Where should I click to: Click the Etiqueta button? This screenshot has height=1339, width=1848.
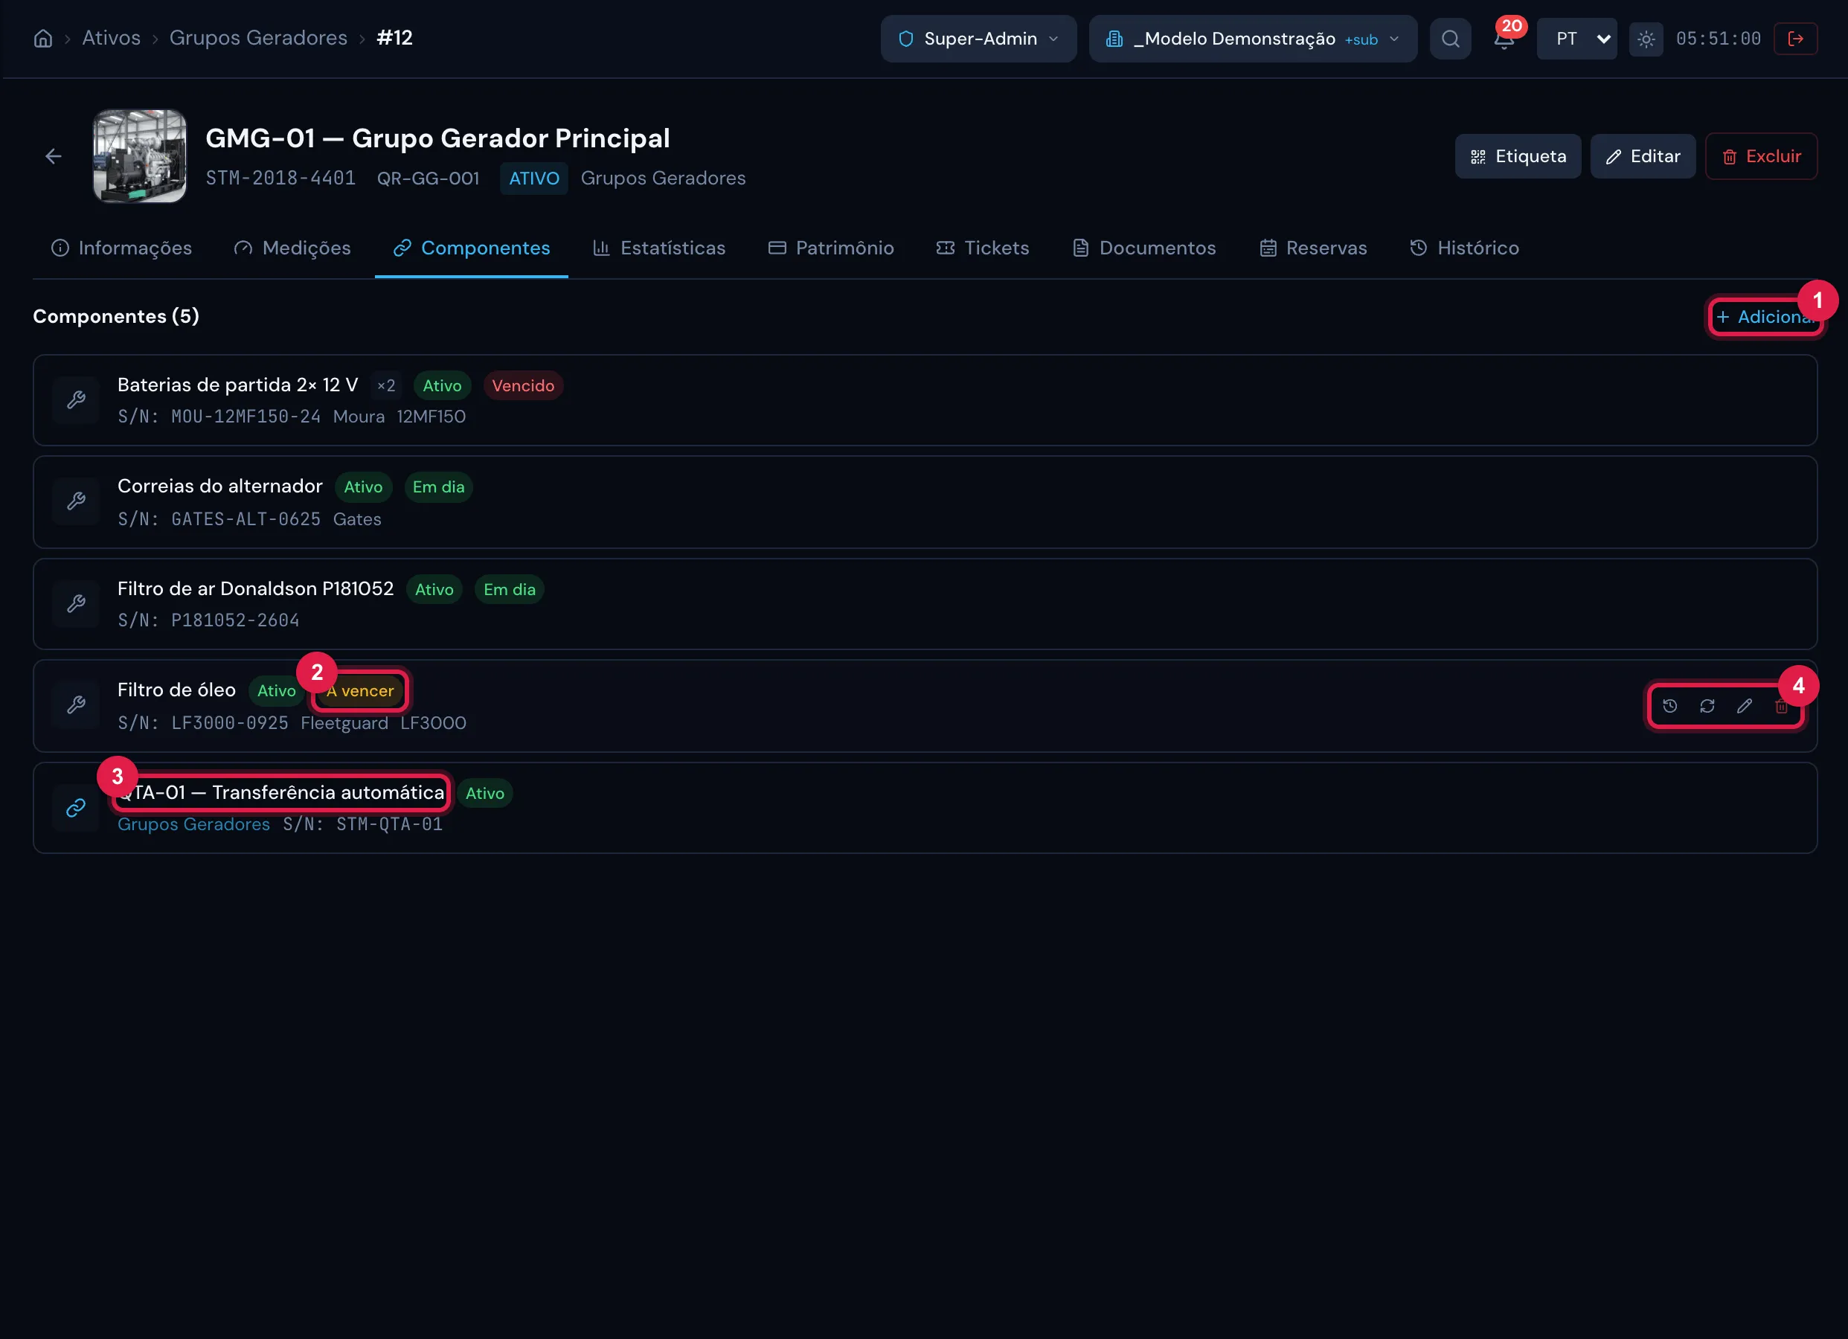click(x=1518, y=156)
